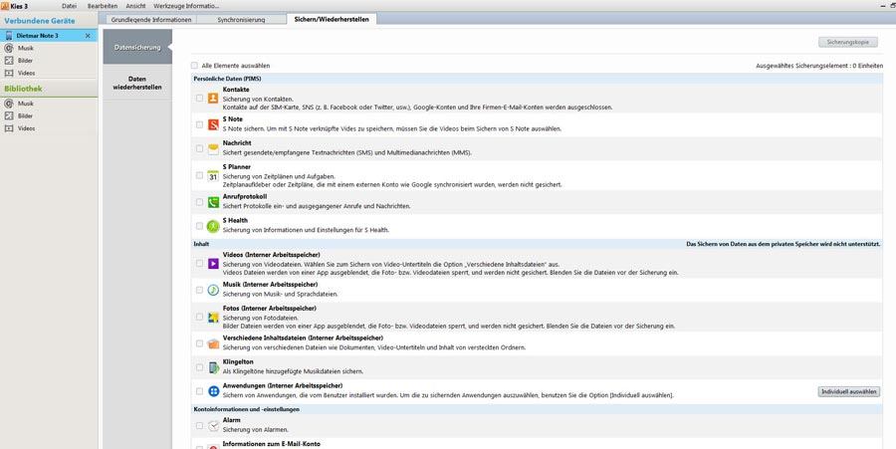Tick the Kontakte backup checkbox
This screenshot has width=896, height=449.
(x=200, y=98)
